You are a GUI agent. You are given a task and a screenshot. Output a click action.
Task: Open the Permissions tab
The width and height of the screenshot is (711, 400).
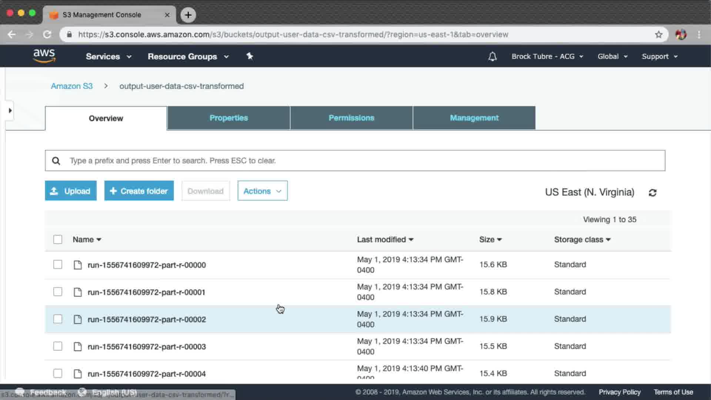click(351, 118)
